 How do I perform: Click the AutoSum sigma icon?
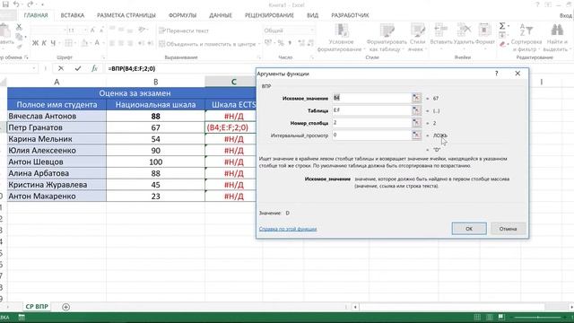(x=502, y=26)
